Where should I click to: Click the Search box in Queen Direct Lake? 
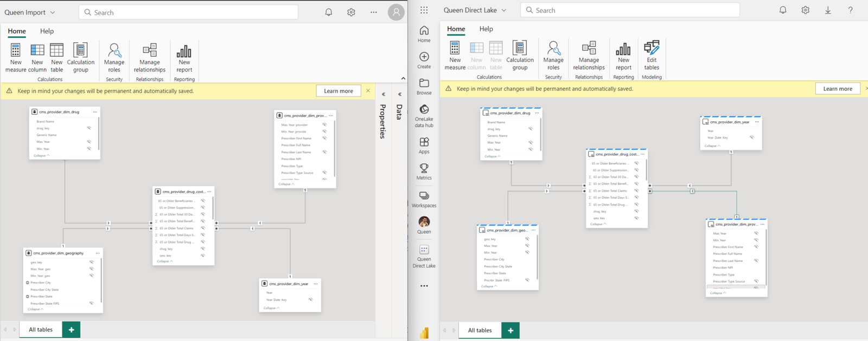[629, 10]
